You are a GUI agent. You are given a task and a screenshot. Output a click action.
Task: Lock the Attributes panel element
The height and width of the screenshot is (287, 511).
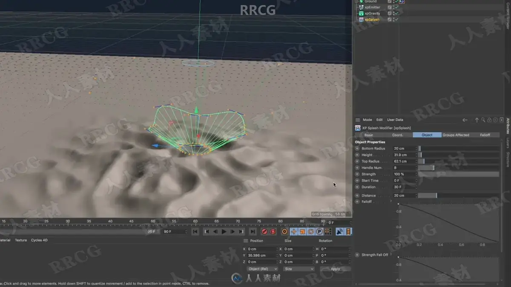coord(490,120)
